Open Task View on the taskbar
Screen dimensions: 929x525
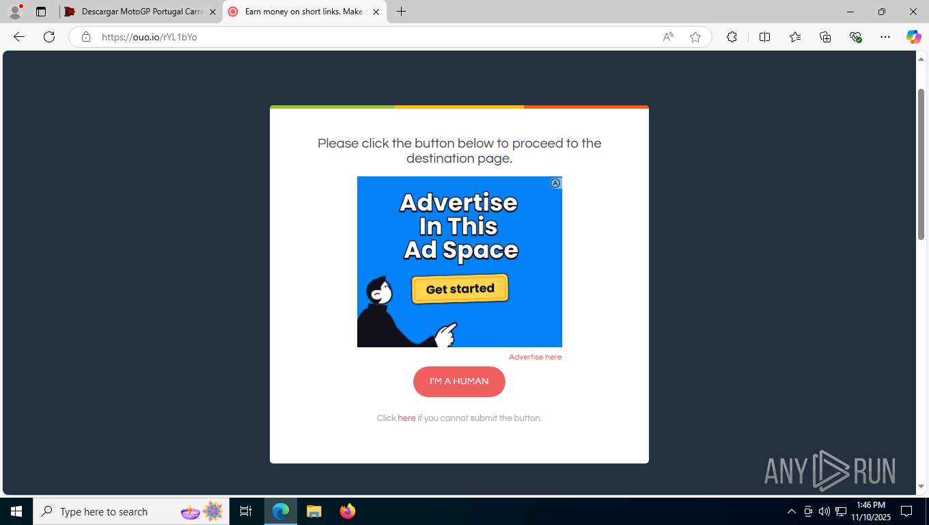tap(246, 511)
